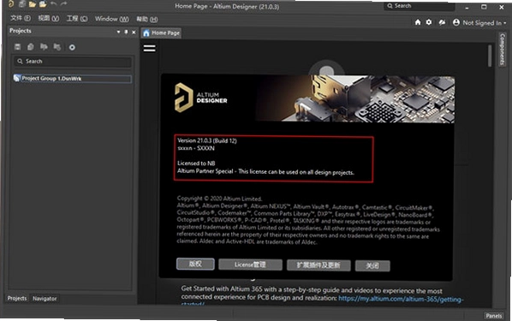
Task: Open the hamburger menu on Home Page
Action: [x=149, y=48]
